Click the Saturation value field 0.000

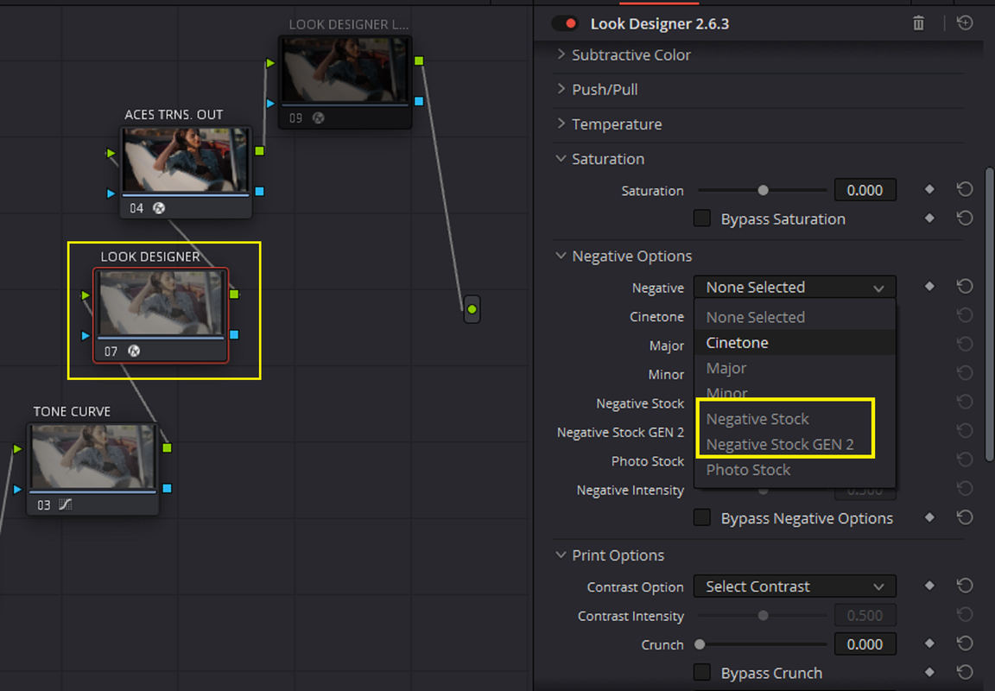(865, 190)
